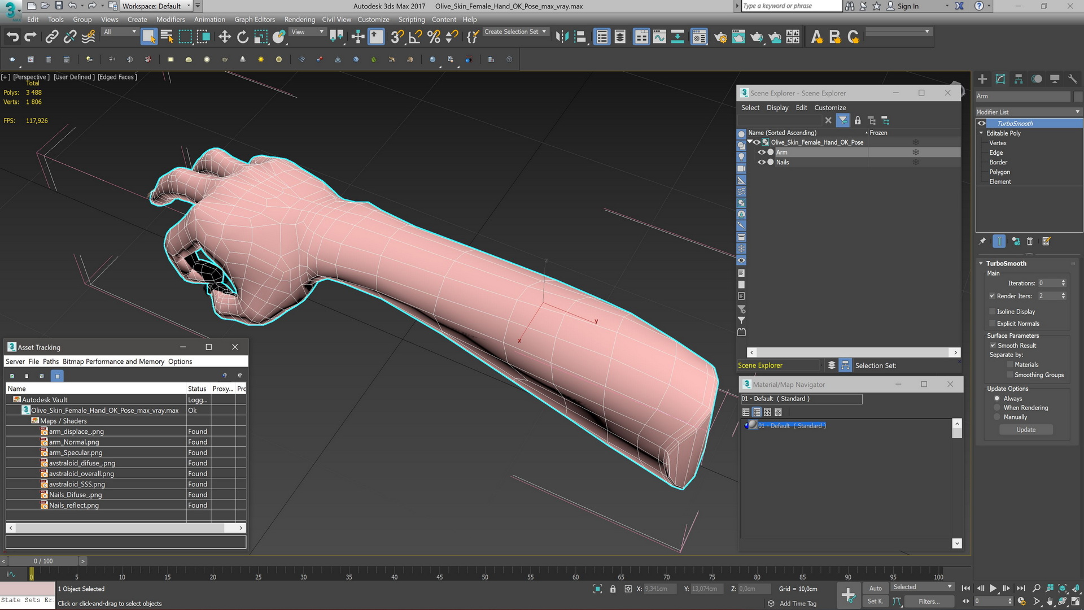Open the Rendering menu
This screenshot has width=1084, height=610.
(300, 19)
